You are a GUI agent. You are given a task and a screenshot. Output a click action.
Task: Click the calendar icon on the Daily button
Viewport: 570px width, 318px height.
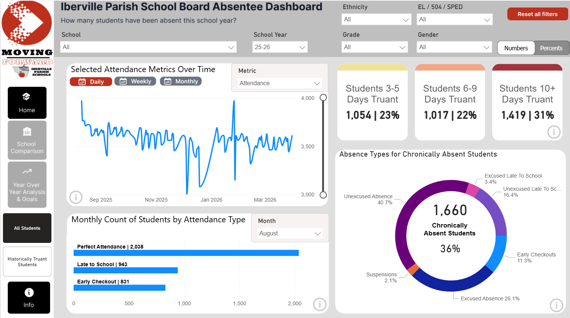click(82, 82)
